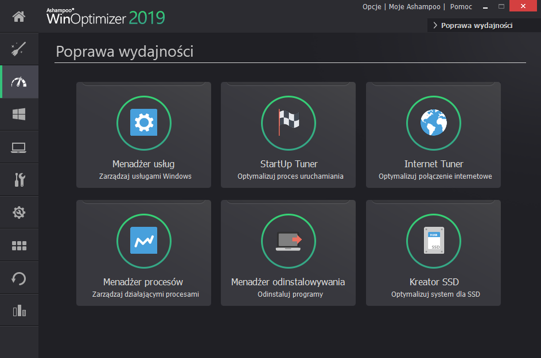541x358 pixels.
Task: Open the laptop system icon in sidebar
Action: pyautogui.click(x=19, y=147)
